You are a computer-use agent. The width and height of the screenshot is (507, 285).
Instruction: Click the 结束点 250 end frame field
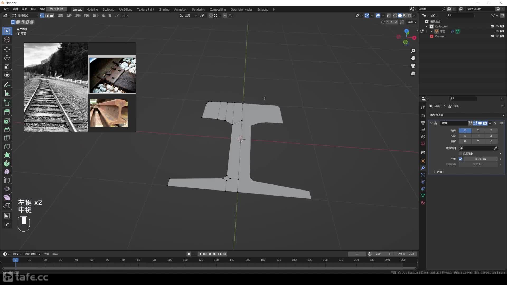[x=406, y=254]
